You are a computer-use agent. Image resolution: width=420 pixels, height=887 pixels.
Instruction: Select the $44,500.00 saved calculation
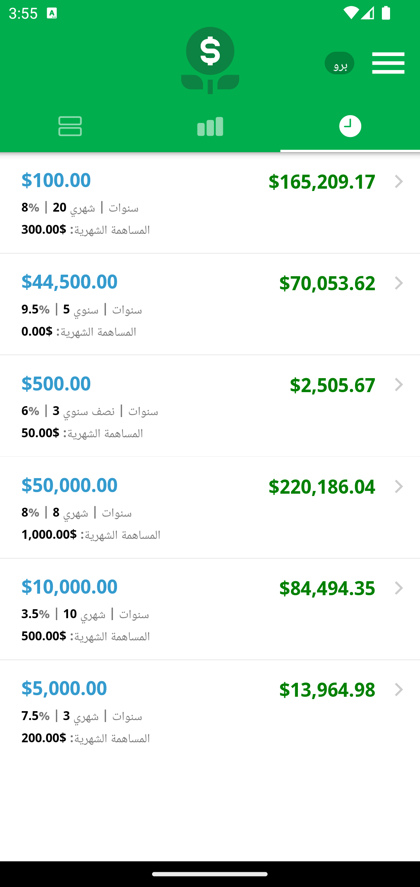point(210,304)
